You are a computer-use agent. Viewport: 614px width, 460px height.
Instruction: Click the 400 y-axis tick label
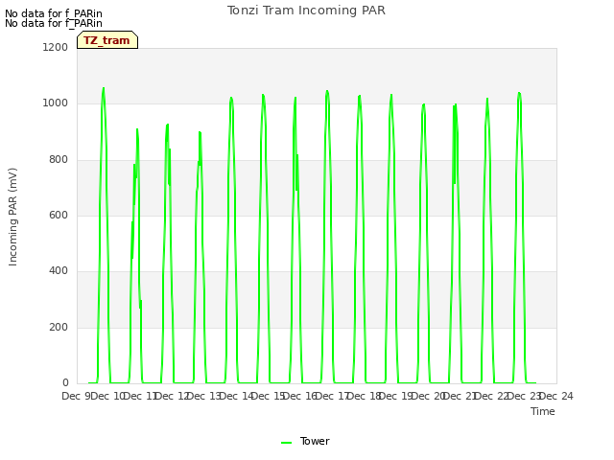59,270
